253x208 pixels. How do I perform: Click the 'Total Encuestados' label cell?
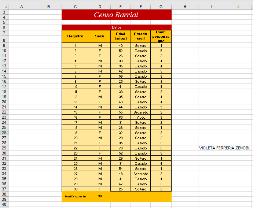pyautogui.click(x=76, y=197)
